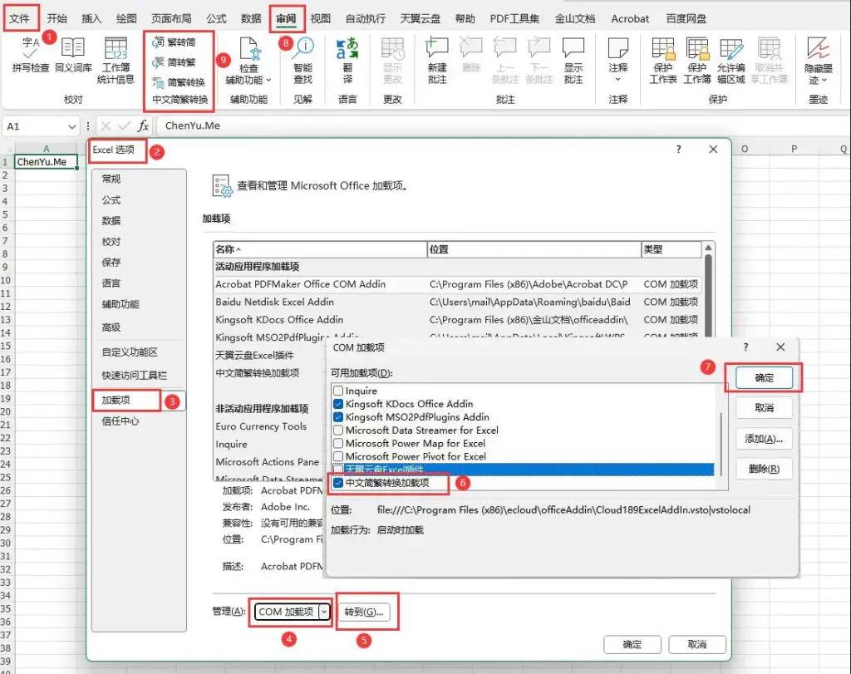Enable the Inquire add-in checkbox

click(338, 391)
